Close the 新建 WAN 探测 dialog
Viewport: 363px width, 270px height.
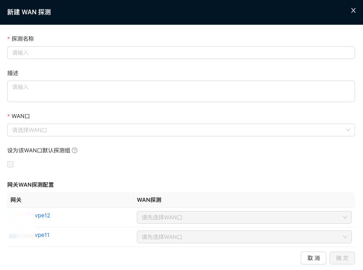pyautogui.click(x=353, y=11)
